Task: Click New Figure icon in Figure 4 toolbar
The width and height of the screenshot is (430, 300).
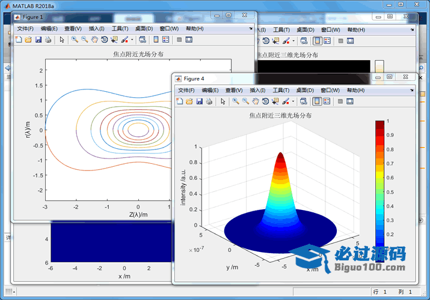Action: coord(179,101)
